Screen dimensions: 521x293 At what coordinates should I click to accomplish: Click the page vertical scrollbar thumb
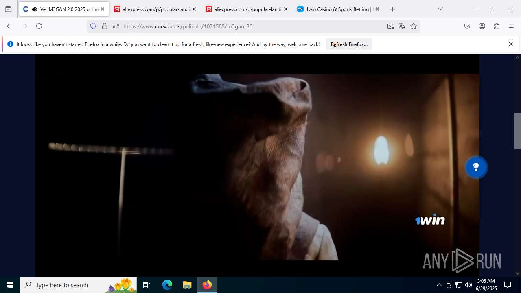tap(517, 131)
